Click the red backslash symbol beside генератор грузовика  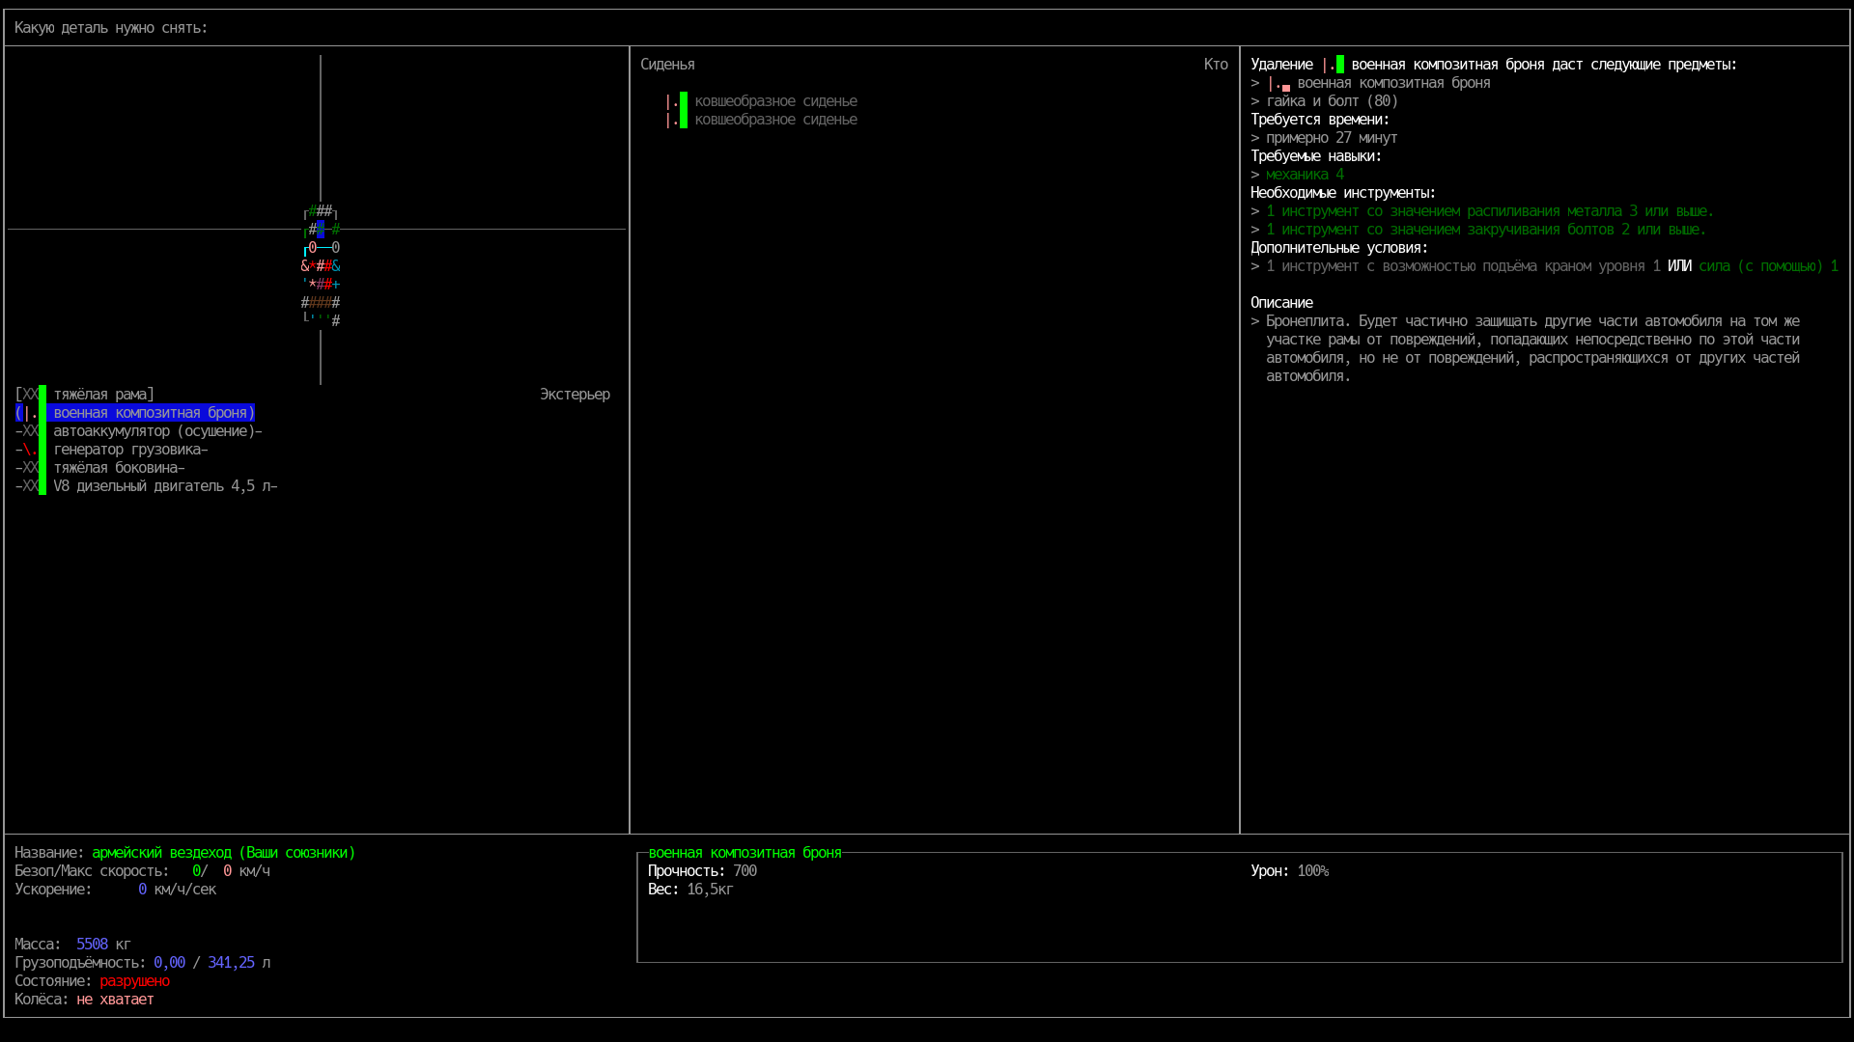(29, 450)
